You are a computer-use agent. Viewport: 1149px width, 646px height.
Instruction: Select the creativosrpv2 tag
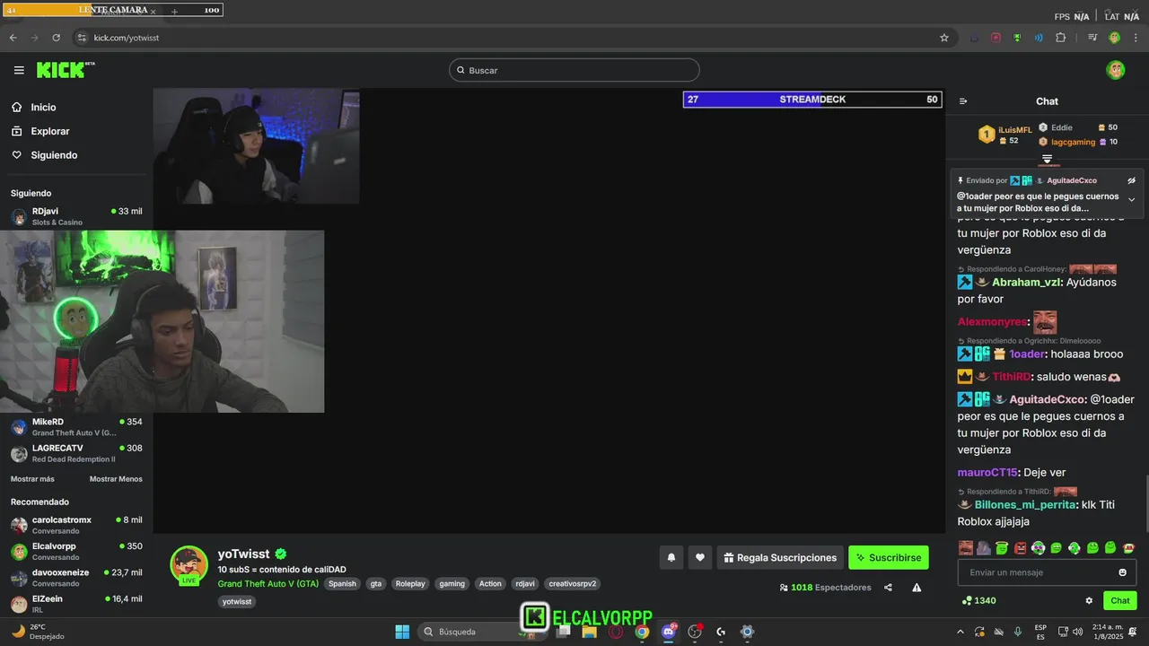pyautogui.click(x=573, y=583)
